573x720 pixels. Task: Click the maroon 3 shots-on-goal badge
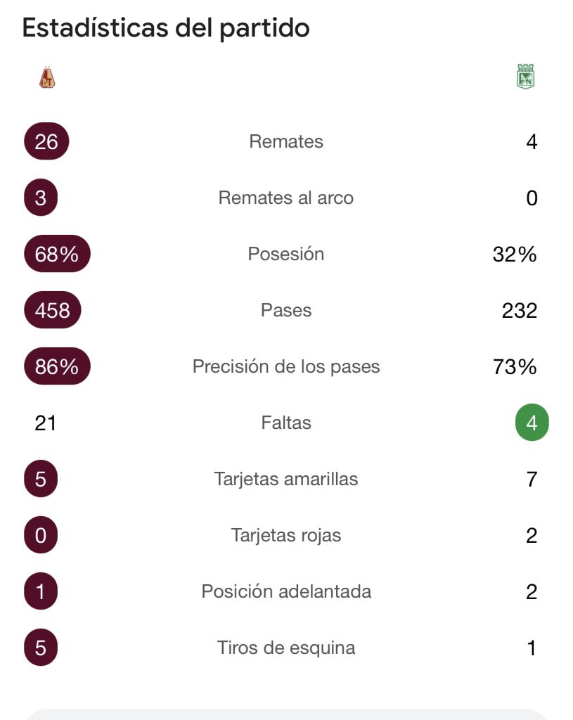(x=41, y=198)
